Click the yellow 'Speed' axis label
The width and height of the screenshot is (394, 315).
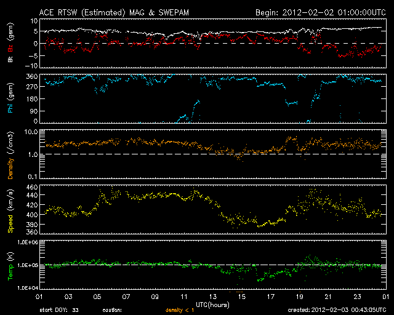[10, 224]
